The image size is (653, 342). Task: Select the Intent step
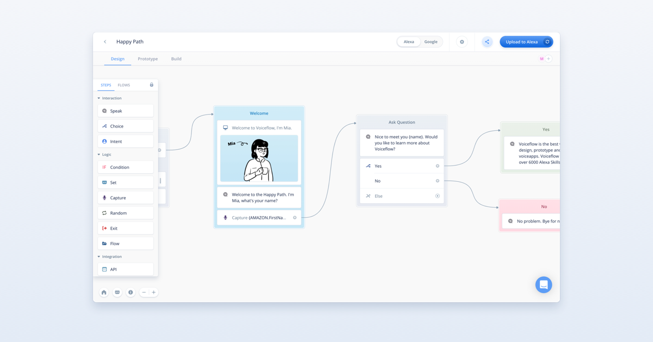pos(126,141)
